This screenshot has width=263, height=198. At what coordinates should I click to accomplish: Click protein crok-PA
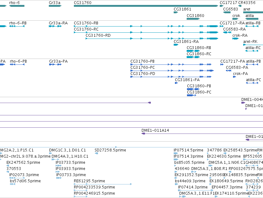click(x=240, y=74)
